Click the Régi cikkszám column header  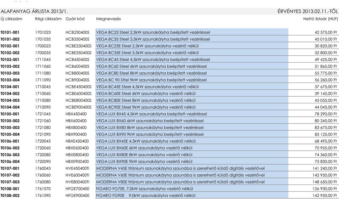tap(48, 19)
